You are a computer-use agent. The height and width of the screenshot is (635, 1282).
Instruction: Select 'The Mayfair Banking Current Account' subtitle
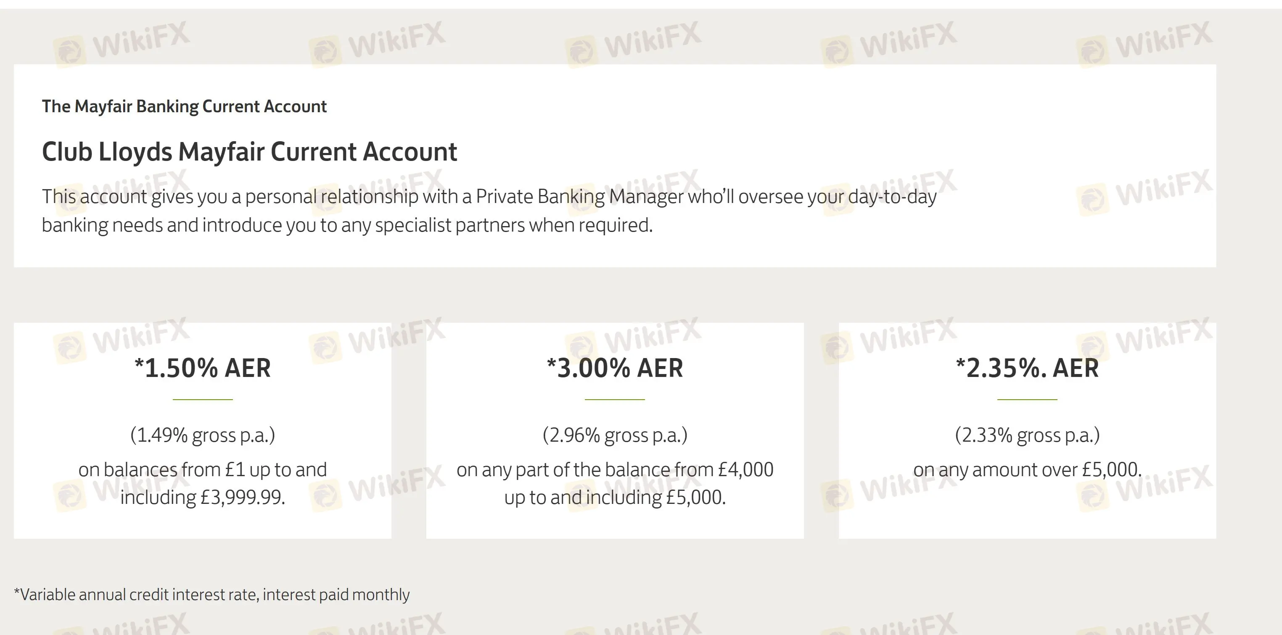(184, 106)
